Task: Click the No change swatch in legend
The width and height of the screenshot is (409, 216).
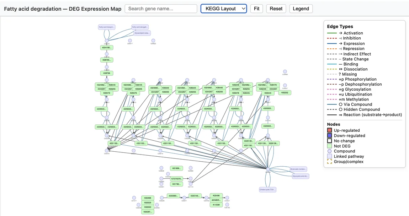Action: coord(330,141)
